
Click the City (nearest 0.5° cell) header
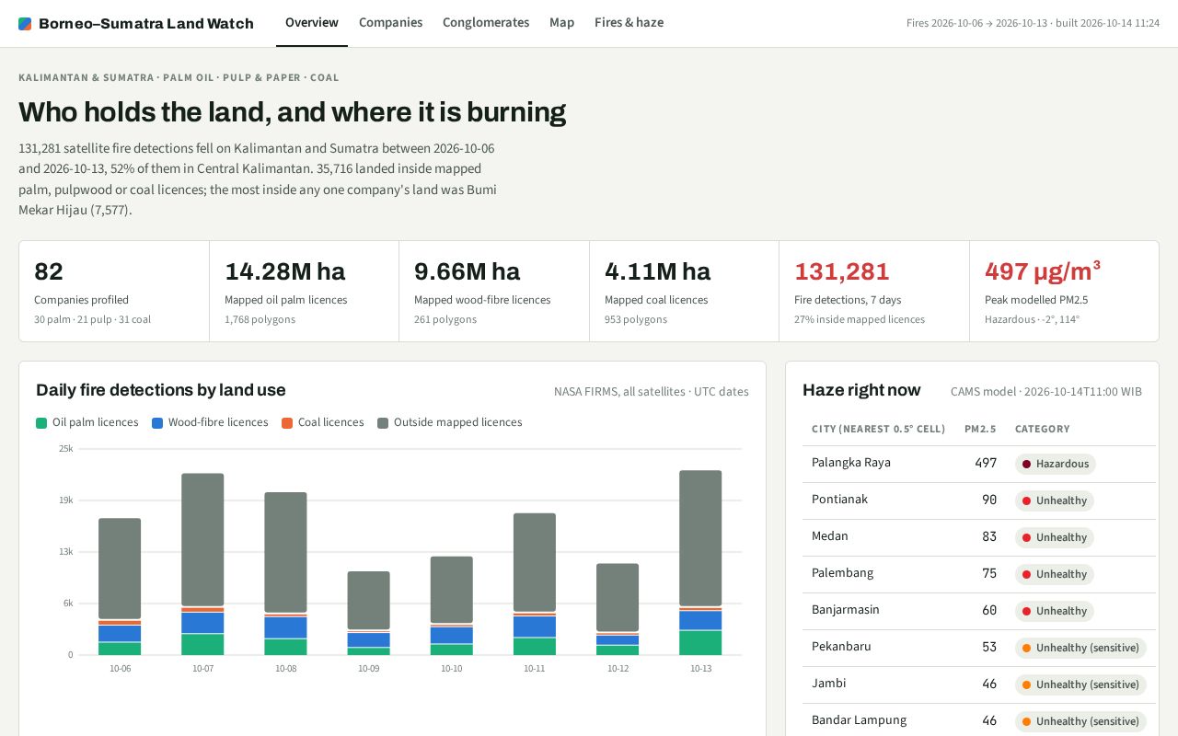pos(878,429)
